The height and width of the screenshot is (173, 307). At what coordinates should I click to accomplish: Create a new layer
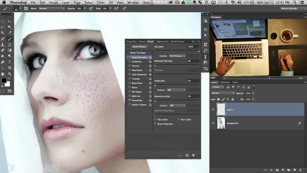pyautogui.click(x=294, y=170)
